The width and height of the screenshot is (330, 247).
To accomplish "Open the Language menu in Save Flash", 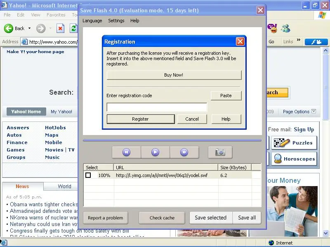I will coord(92,21).
